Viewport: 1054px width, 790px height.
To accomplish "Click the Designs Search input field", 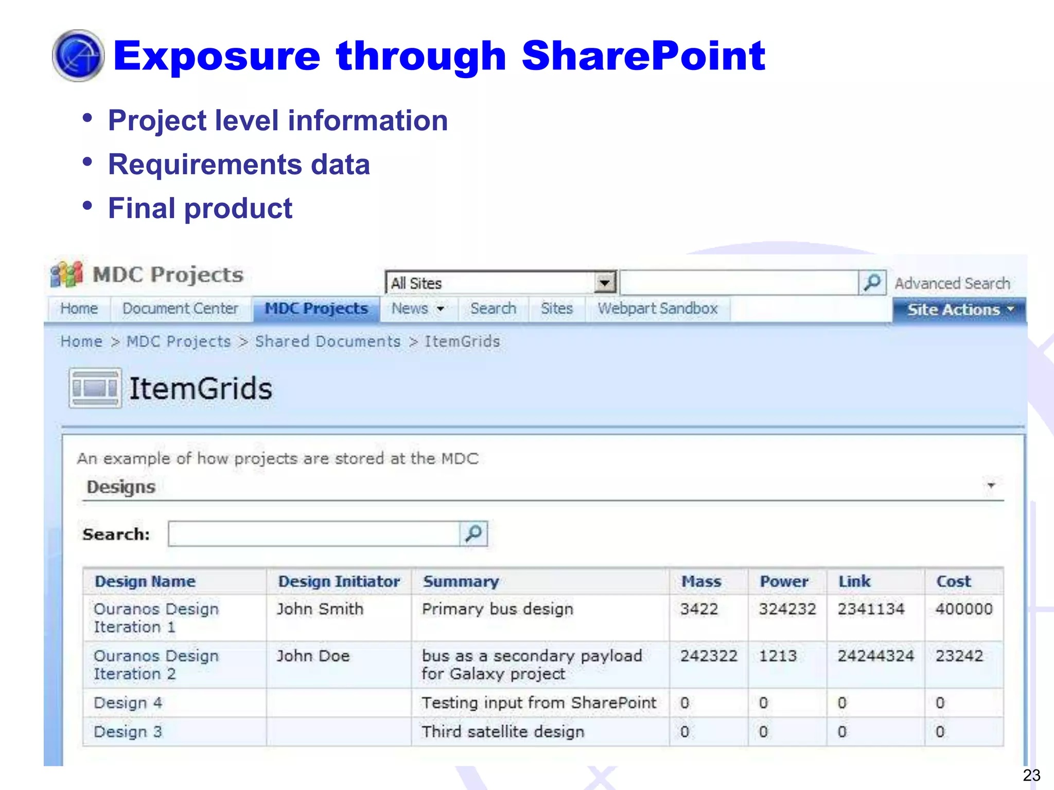I will (x=314, y=533).
